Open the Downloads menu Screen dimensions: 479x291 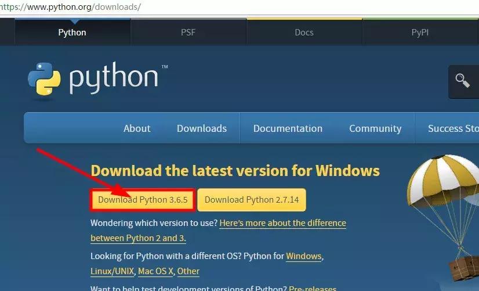tap(202, 128)
